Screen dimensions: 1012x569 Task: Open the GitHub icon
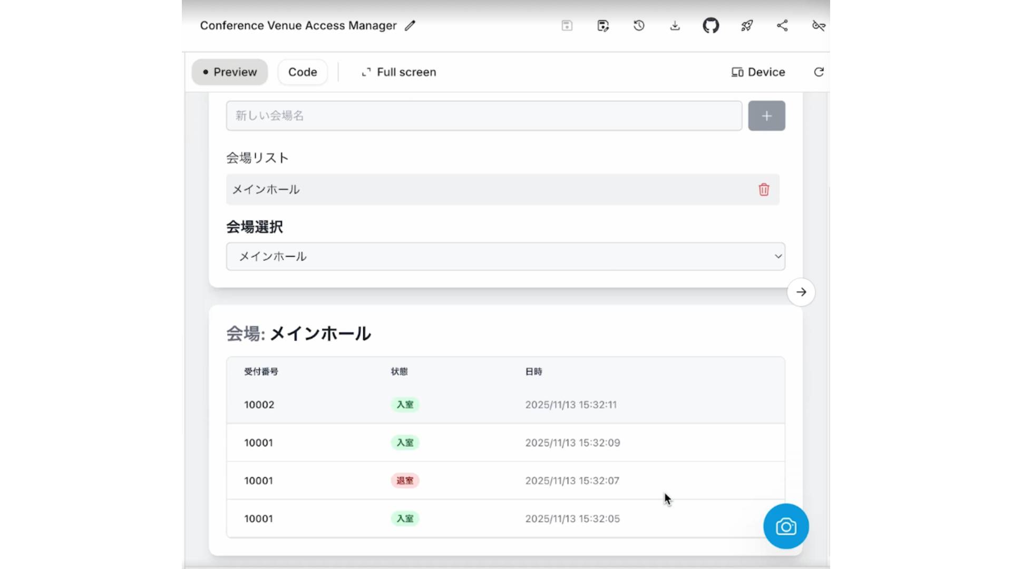[x=711, y=25]
